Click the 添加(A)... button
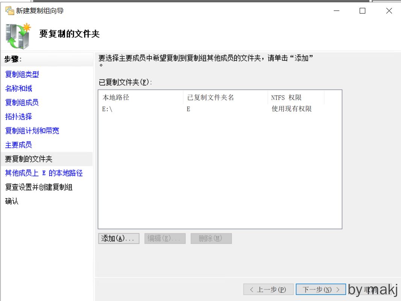Screen dimensions: 401x301 pyautogui.click(x=119, y=239)
